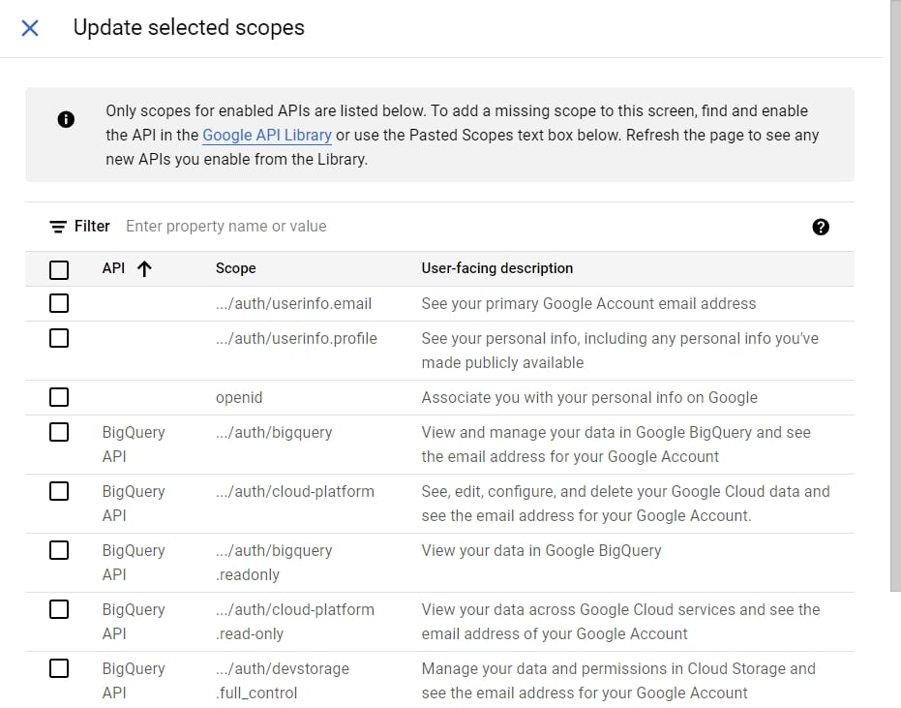The height and width of the screenshot is (708, 901).
Task: Tick the first auth/cloud-platform scope checkbox
Action: click(59, 491)
